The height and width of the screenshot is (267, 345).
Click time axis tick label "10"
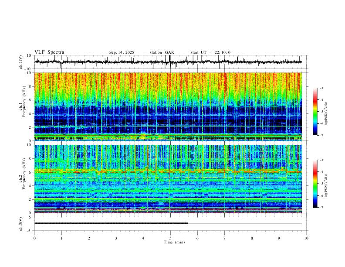tap(306, 238)
